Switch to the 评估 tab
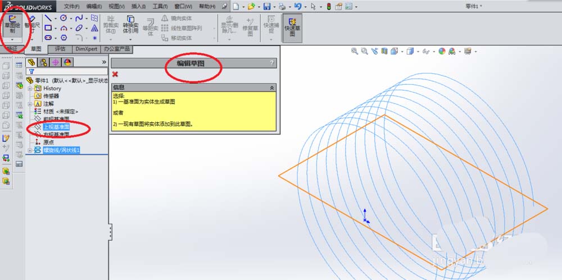Screen dimensions: 562x280 coord(60,49)
